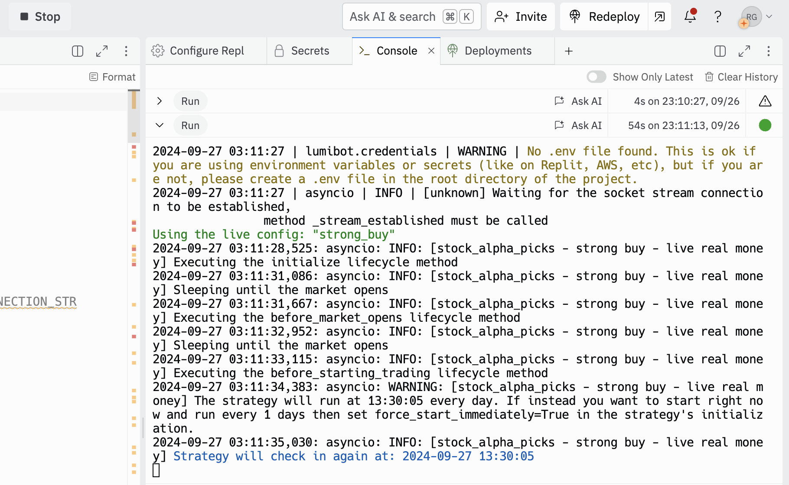Toggle split view in the console pane
789x485 pixels.
[x=720, y=51]
